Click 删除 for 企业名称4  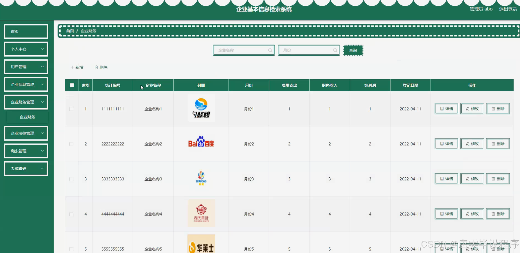click(498, 214)
